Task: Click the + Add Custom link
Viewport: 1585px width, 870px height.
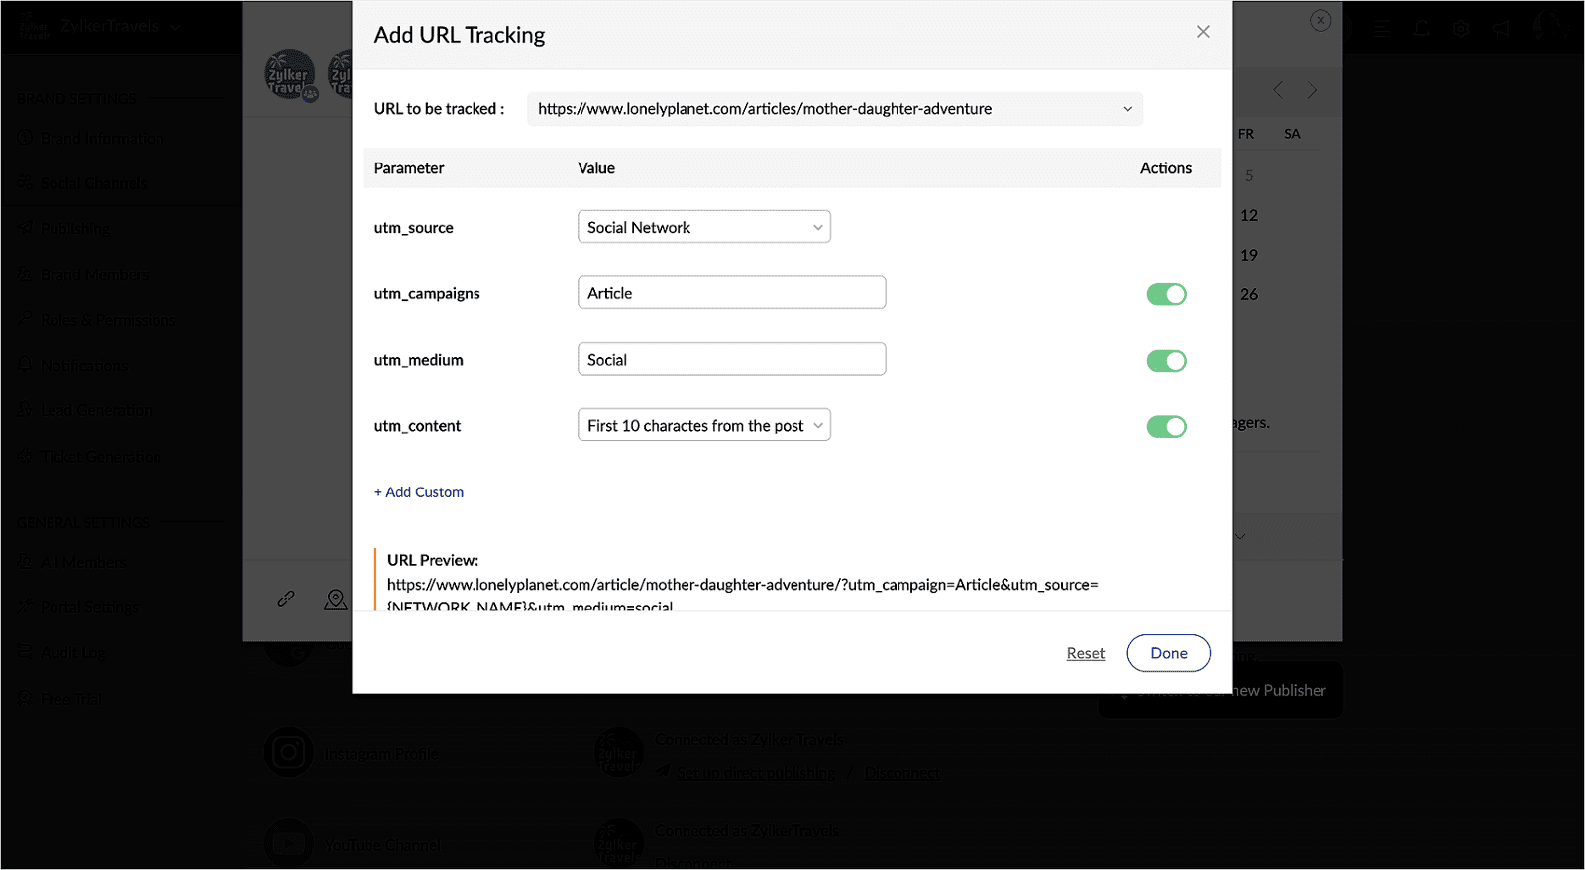Action: tap(419, 492)
